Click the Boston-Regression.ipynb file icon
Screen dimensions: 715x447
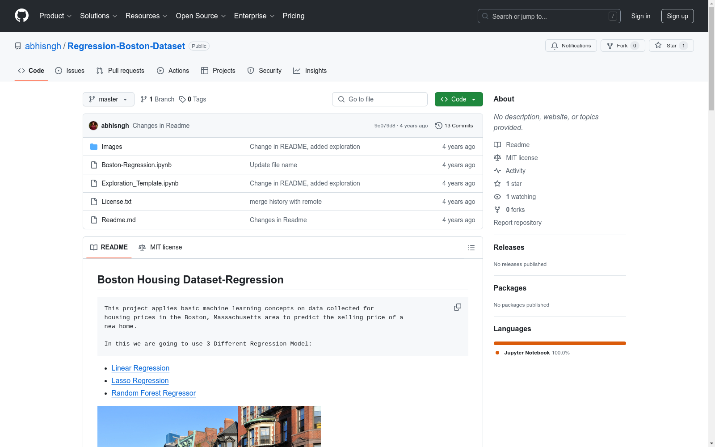94,165
